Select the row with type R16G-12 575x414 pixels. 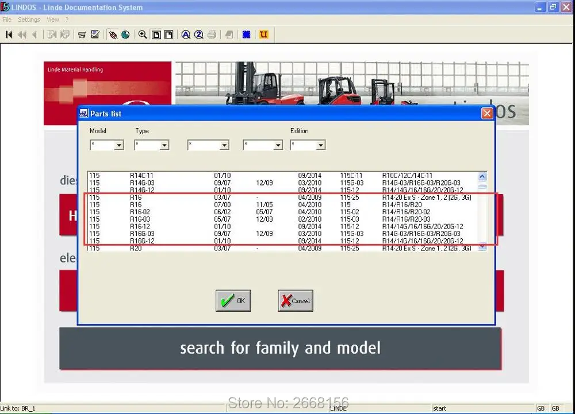click(283, 241)
